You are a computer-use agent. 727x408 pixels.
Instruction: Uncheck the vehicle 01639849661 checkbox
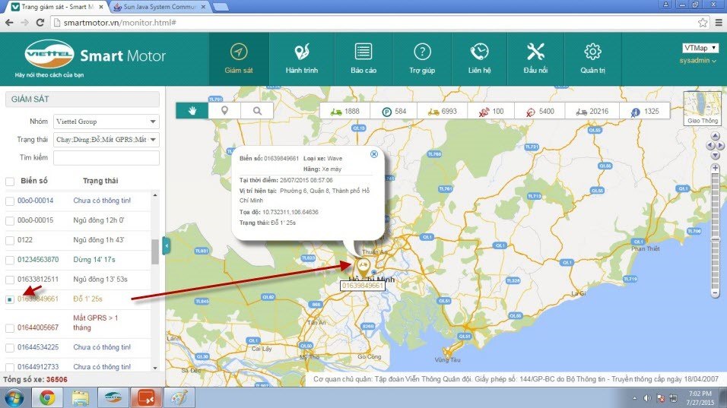(9, 299)
